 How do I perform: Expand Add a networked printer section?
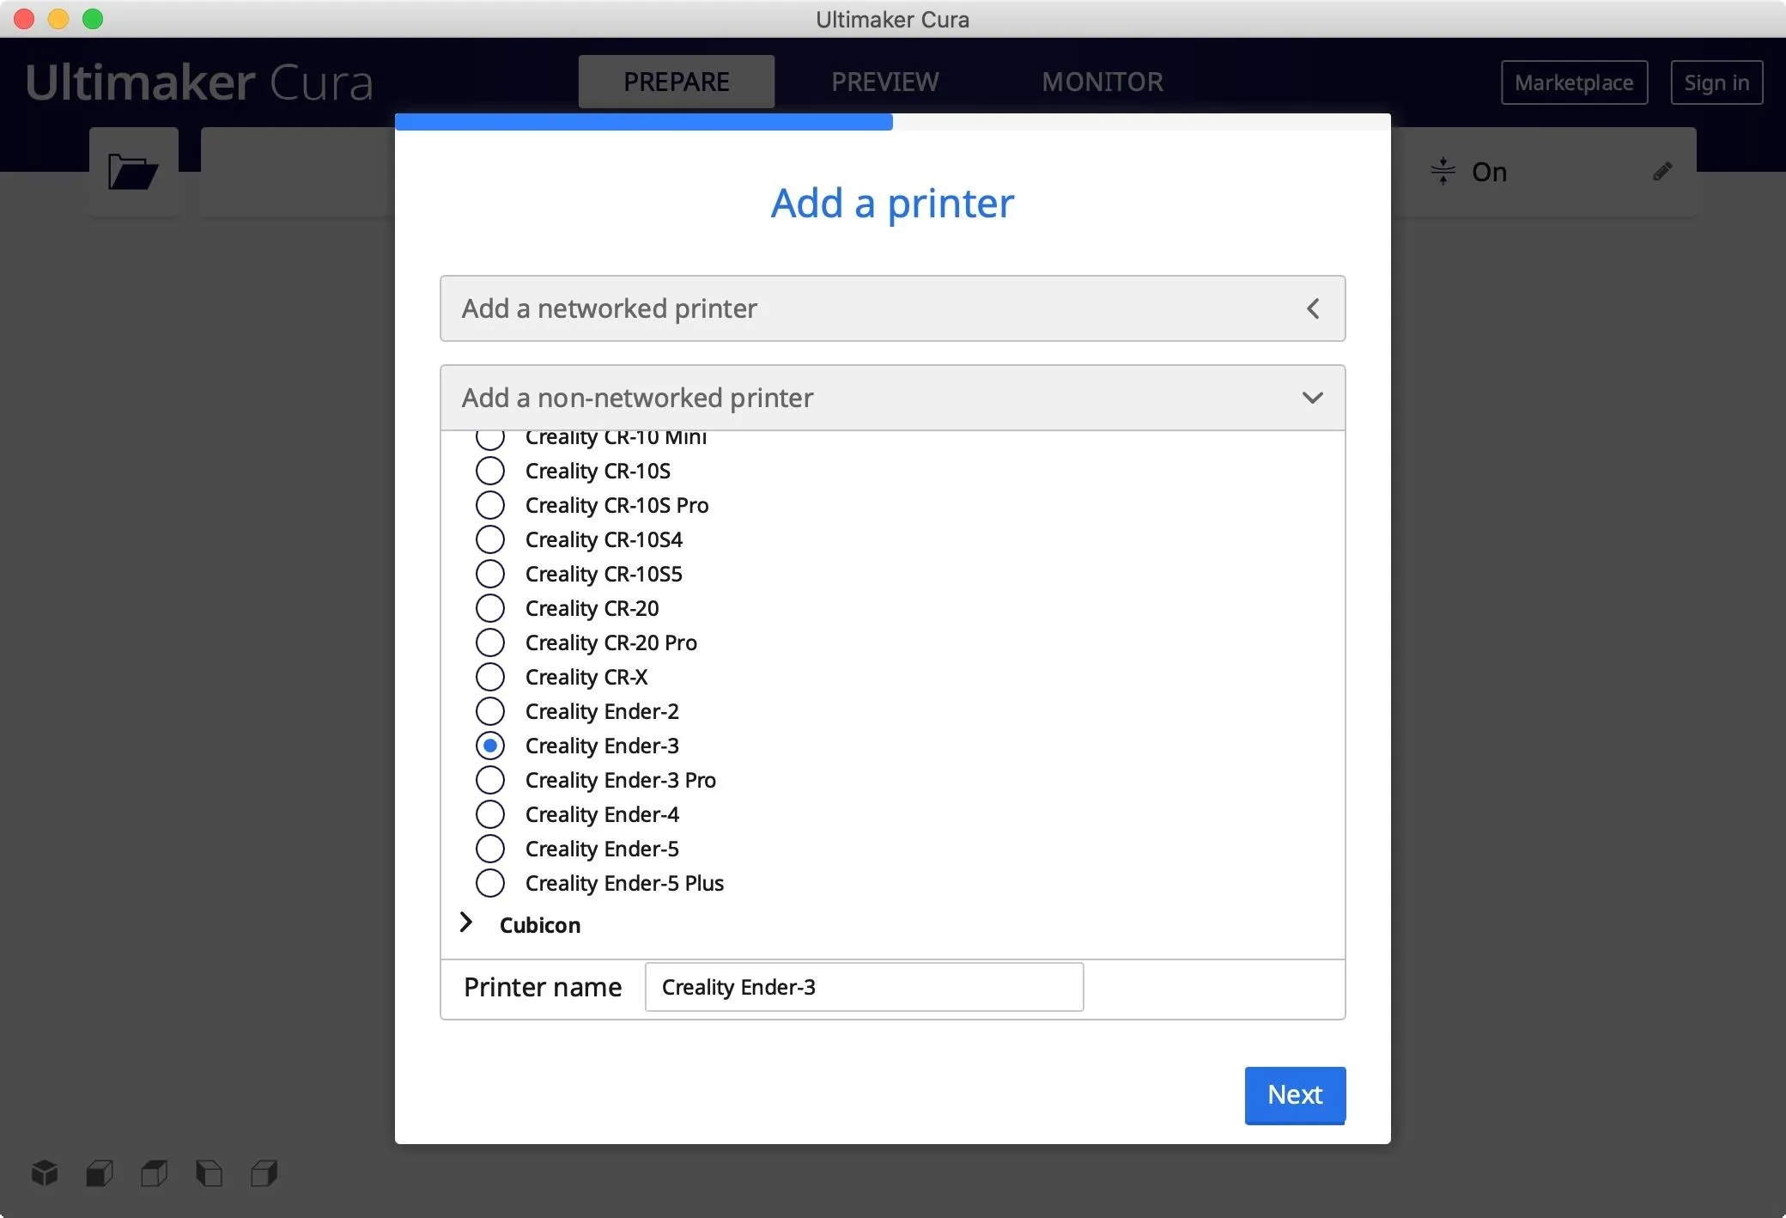[892, 308]
